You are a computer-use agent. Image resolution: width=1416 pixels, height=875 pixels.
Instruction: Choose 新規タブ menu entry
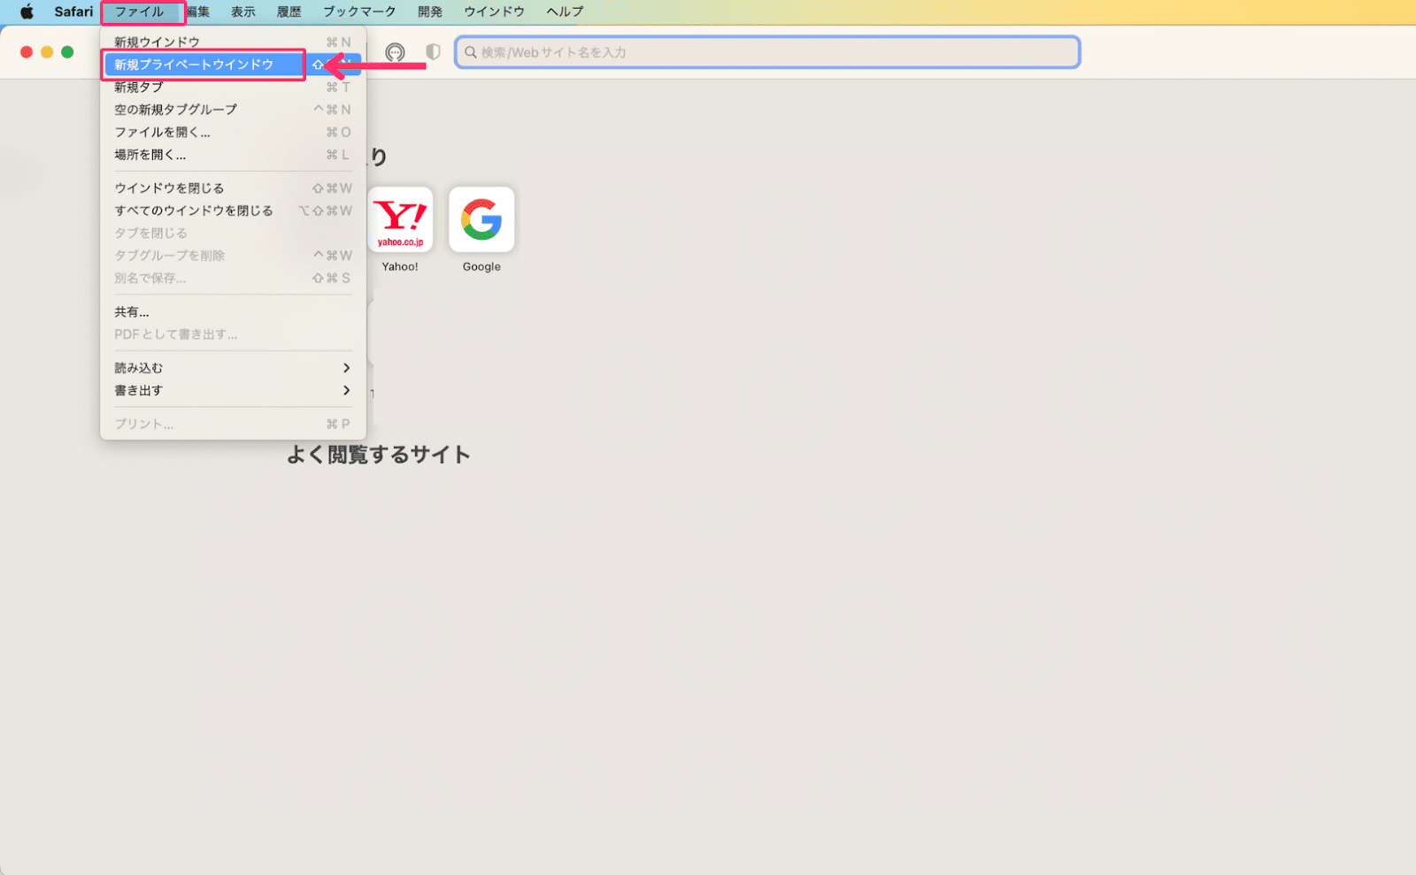pos(233,87)
